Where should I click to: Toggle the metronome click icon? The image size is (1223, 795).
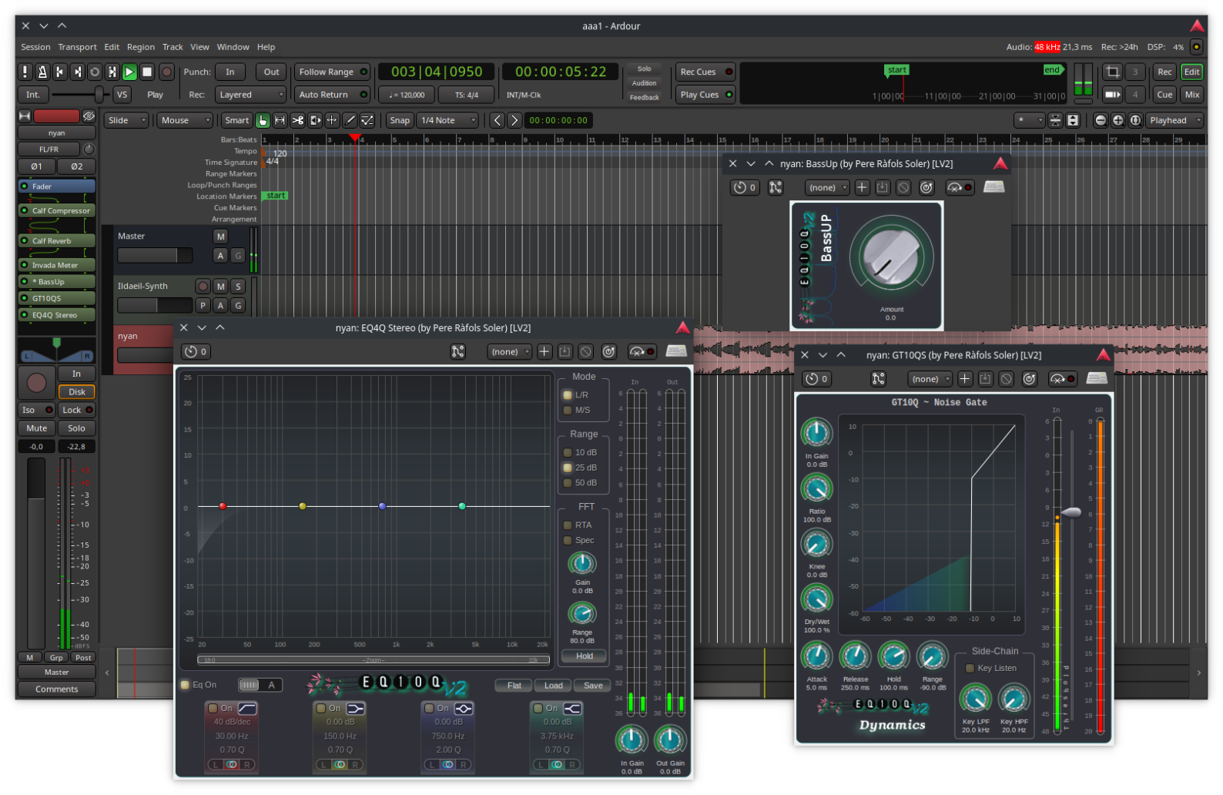[x=42, y=72]
